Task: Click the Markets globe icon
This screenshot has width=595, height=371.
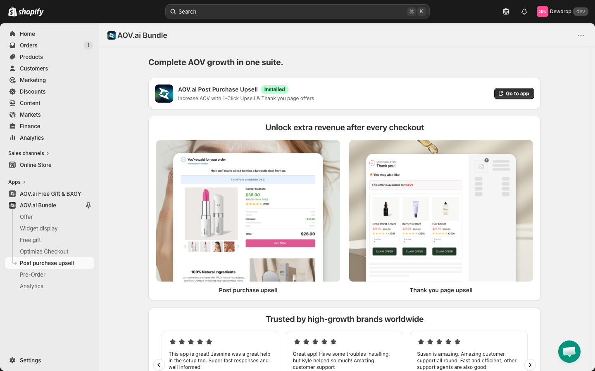Action: click(x=12, y=115)
